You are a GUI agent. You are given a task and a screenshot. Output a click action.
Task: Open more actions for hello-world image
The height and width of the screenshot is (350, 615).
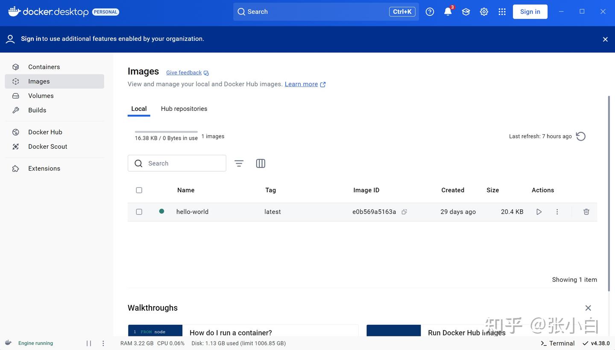point(557,212)
